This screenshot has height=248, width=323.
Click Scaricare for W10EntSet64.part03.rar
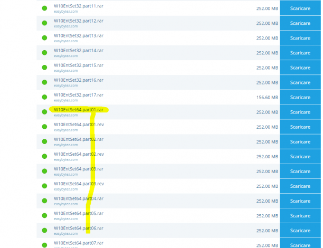(x=300, y=171)
